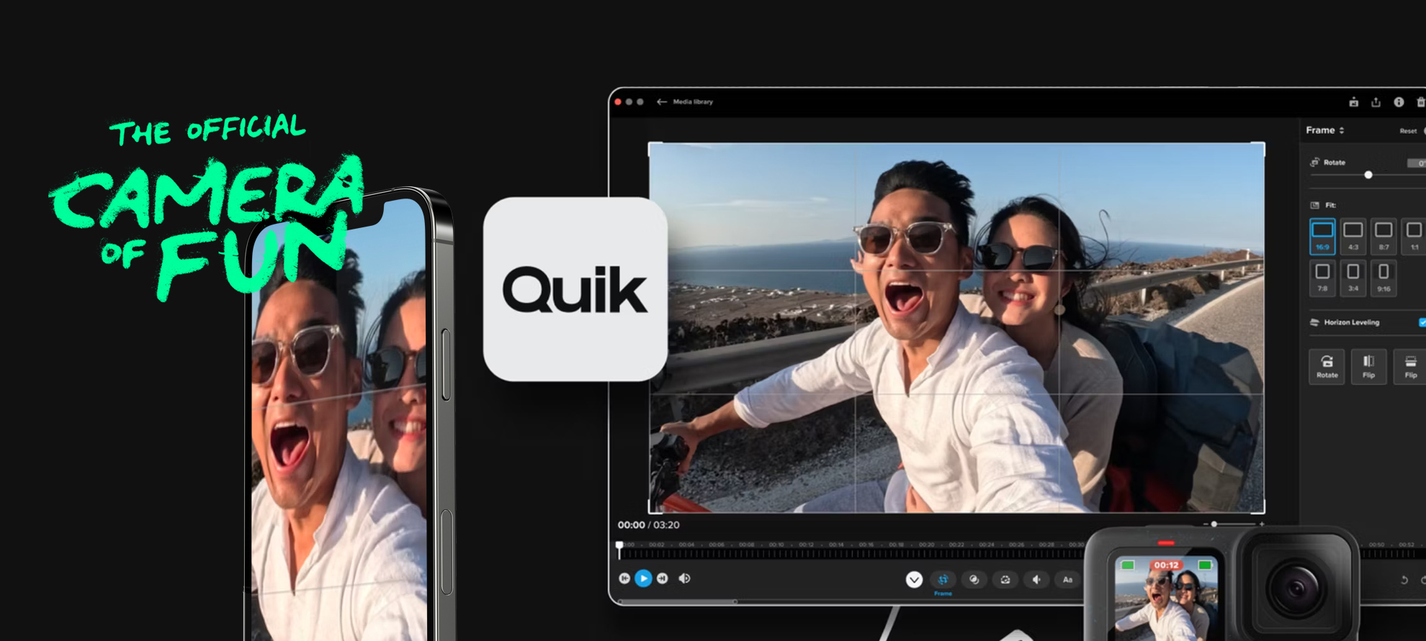Open the info icon in title bar
Screen dimensions: 1426x641
(1399, 102)
